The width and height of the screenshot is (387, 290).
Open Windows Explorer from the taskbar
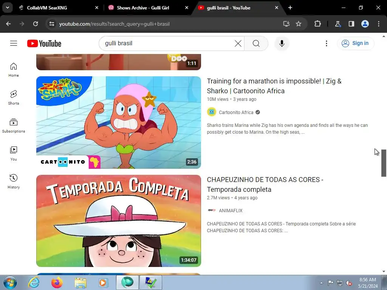click(80, 282)
